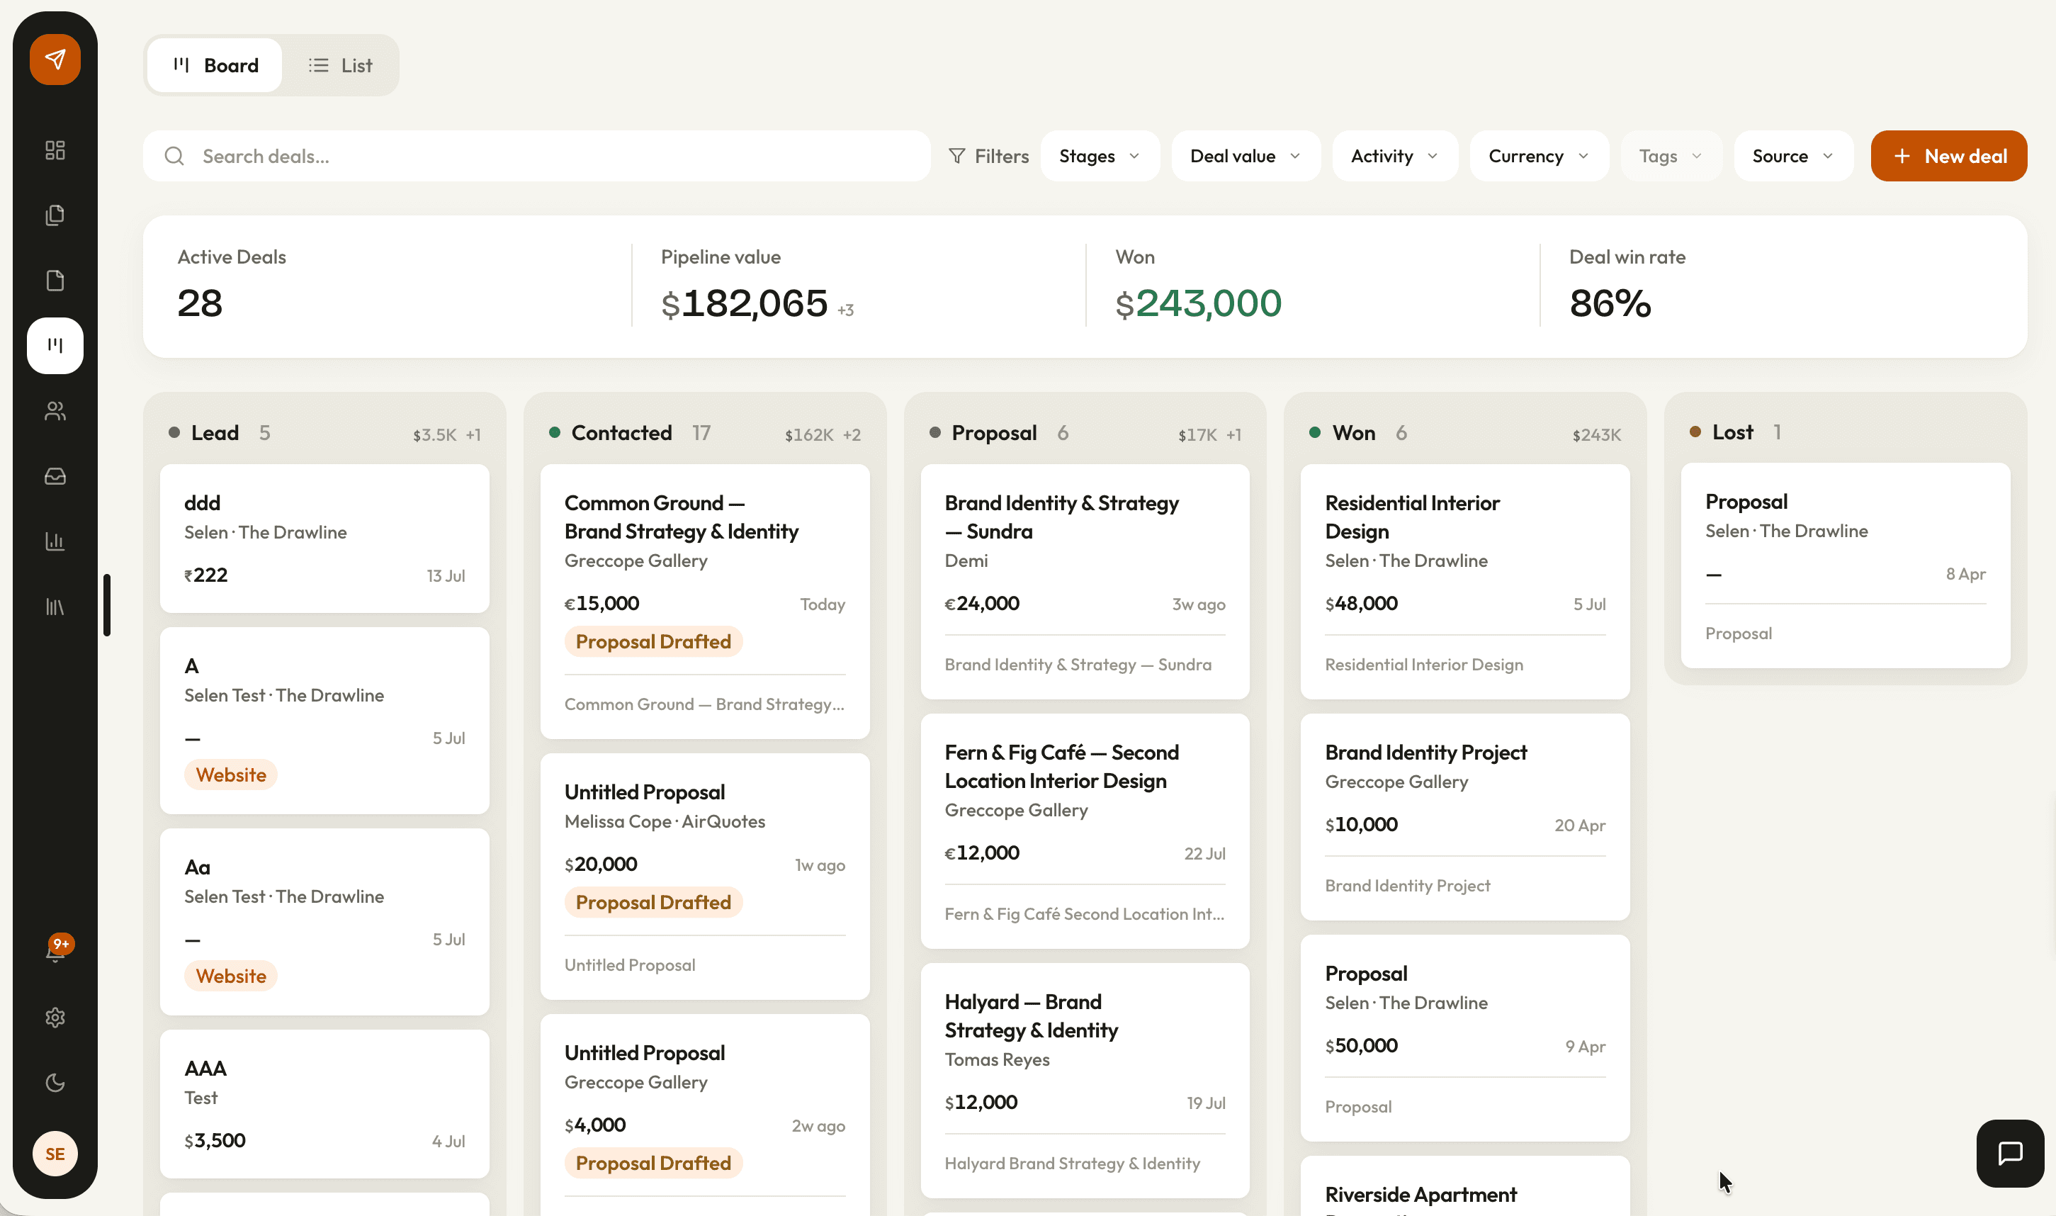This screenshot has height=1216, width=2056.
Task: Open Halyard Brand Strategy deal card
Action: pyautogui.click(x=1085, y=1081)
